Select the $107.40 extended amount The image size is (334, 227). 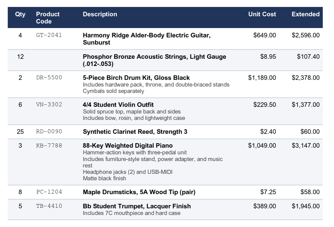tap(308, 57)
